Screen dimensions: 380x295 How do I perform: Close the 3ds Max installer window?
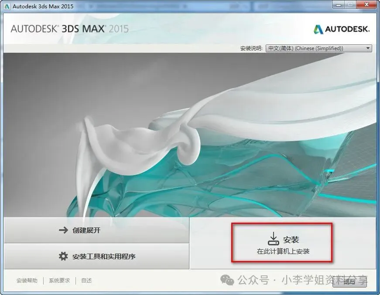click(x=366, y=5)
